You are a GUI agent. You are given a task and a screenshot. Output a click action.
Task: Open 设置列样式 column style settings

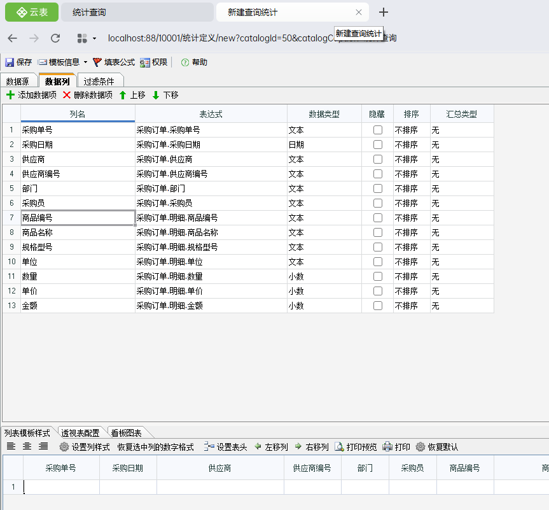[x=85, y=447]
